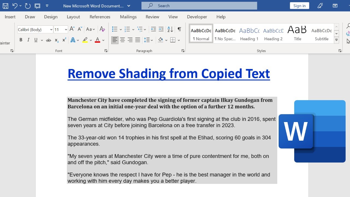Open the Font dialog launcher
The height and width of the screenshot is (197, 350).
coord(106,51)
